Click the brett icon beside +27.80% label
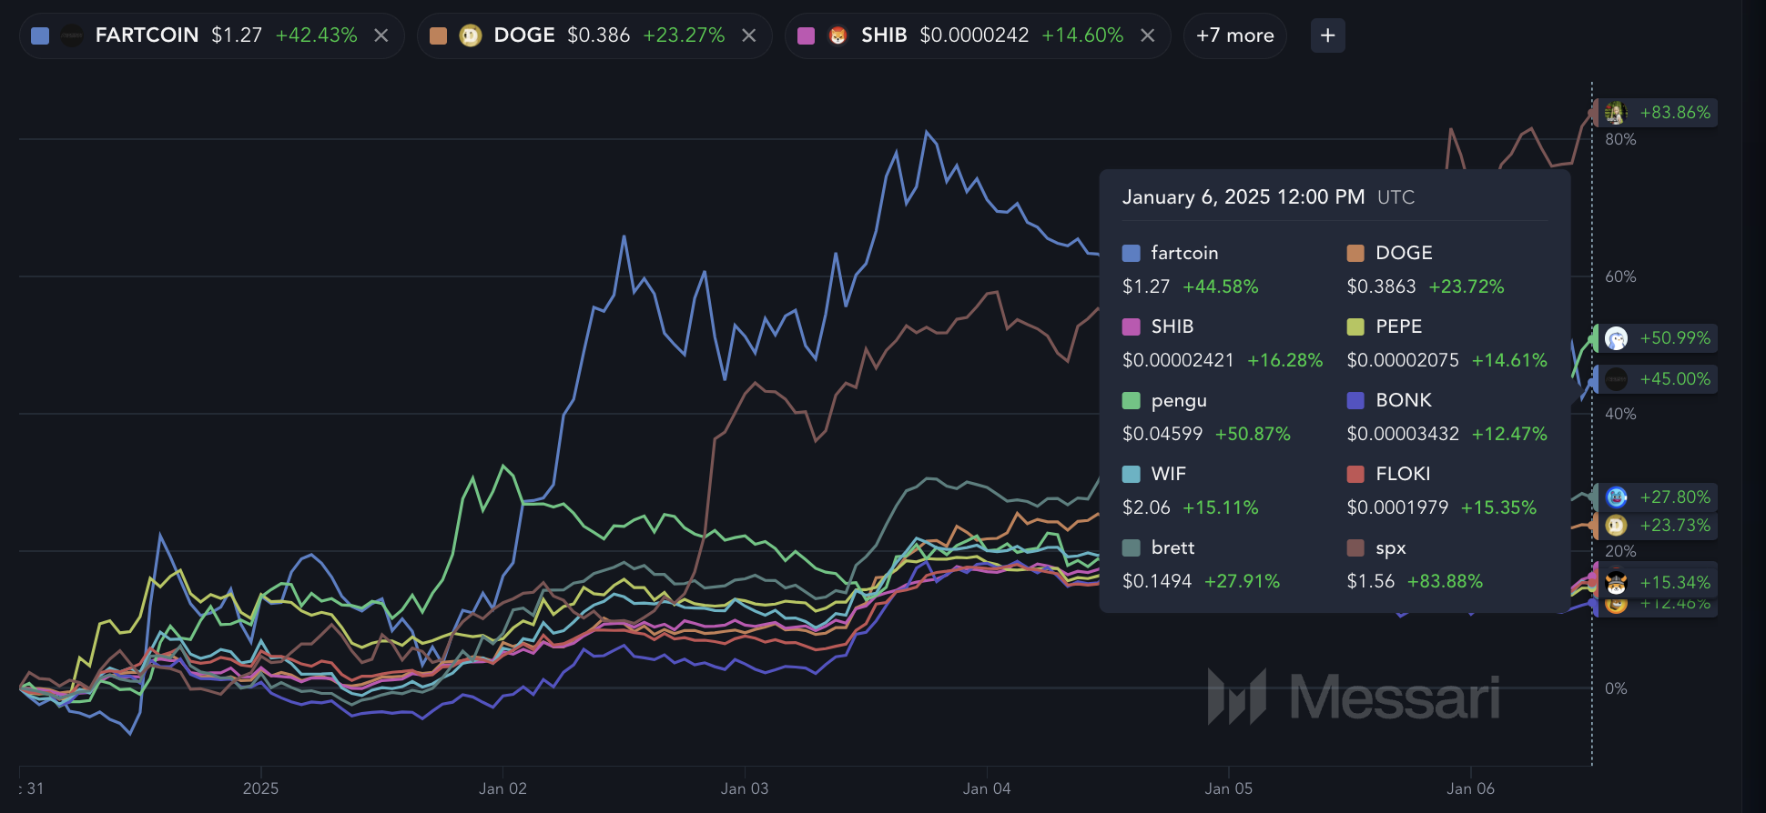This screenshot has height=813, width=1766. [1616, 497]
